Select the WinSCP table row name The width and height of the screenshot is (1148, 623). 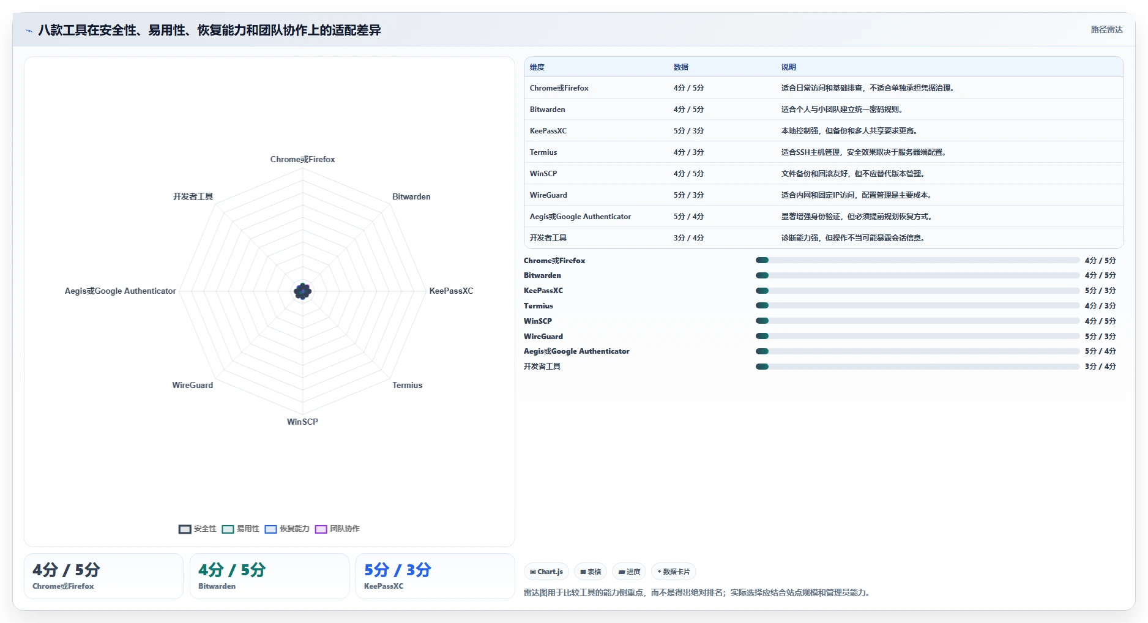543,174
